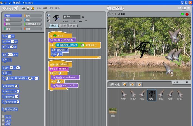Open open-mouth costume dropdown under flag hat block
This screenshot has width=193, height=126.
point(68,40)
